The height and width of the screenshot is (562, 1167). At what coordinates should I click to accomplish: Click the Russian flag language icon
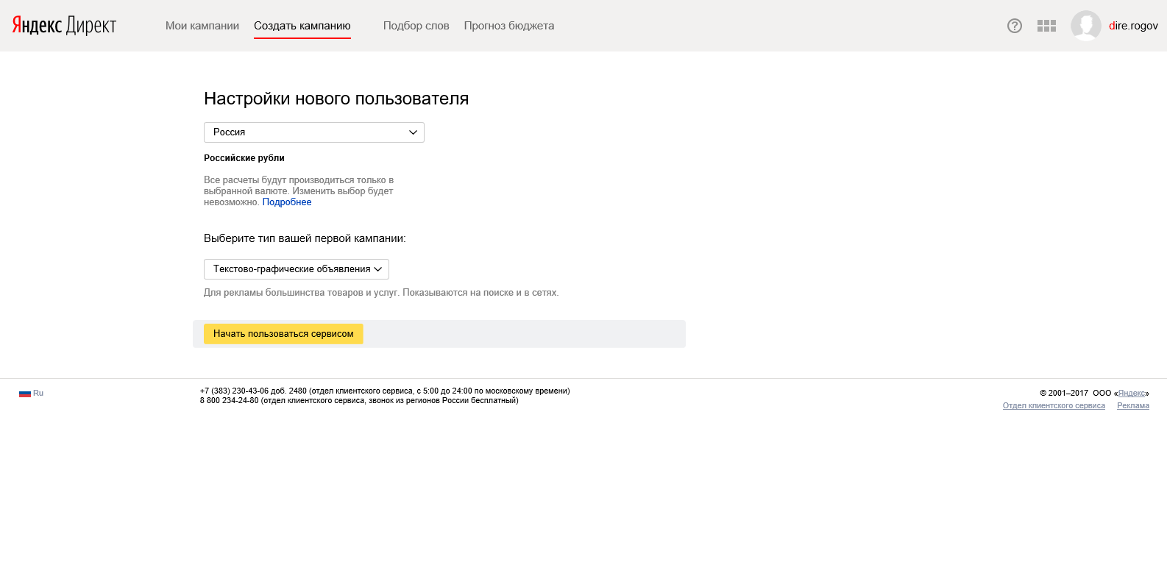pyautogui.click(x=25, y=394)
